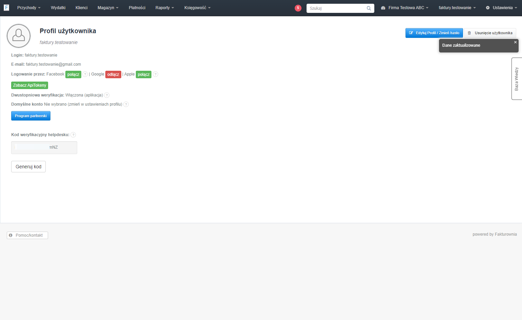522x320 pixels.
Task: Click the e-mail faktury.testowanie@gmail.com text
Action: (53, 64)
